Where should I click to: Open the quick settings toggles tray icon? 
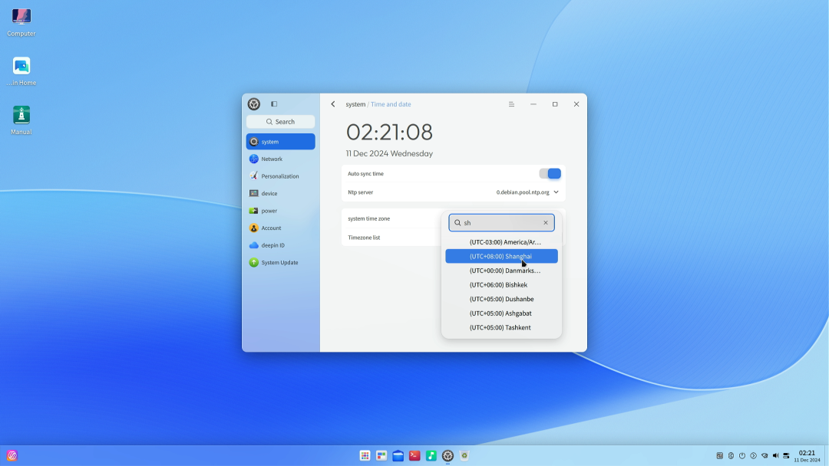pos(786,455)
